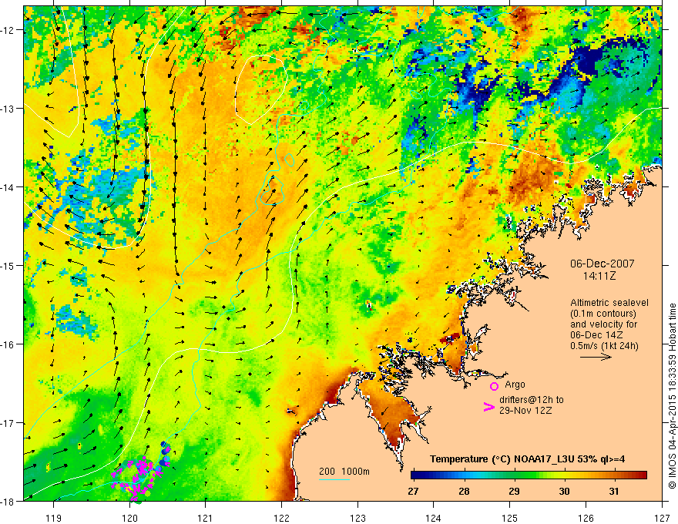Click the 200 1000m depth label

pos(344,472)
